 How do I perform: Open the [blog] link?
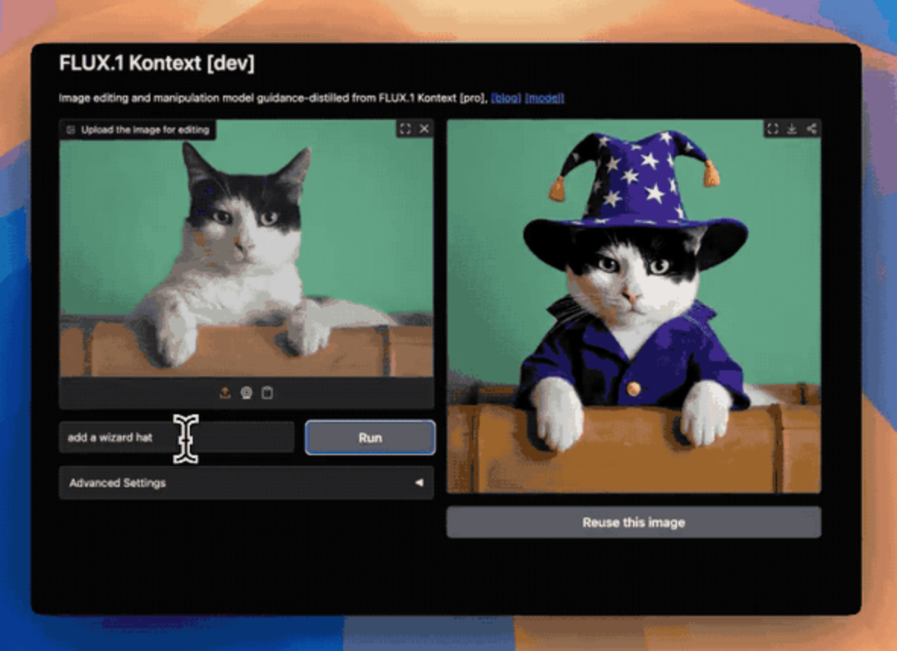pyautogui.click(x=506, y=98)
